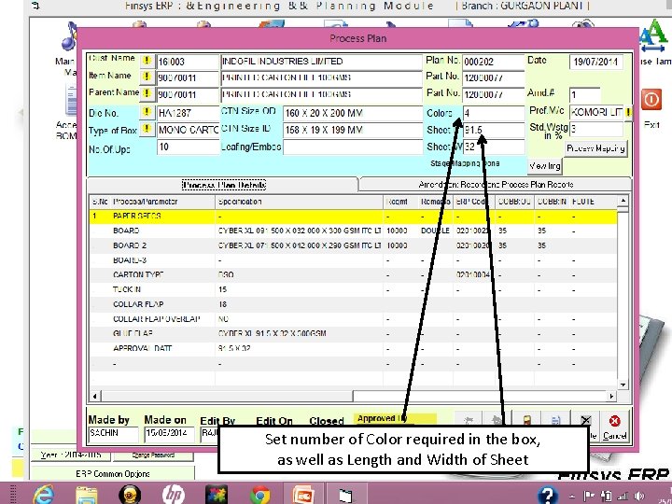Click the Die No. field HA1287
Image resolution: width=672 pixels, height=504 pixels.
coord(188,113)
